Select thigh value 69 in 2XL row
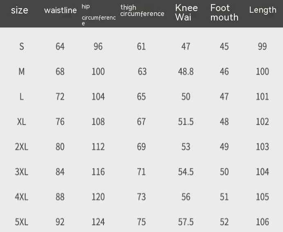Screen dimensions: 283x232 141,146
